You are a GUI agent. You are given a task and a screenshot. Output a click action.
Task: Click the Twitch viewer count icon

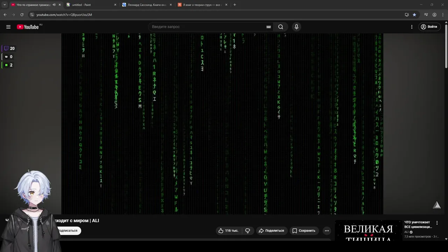coord(6,49)
